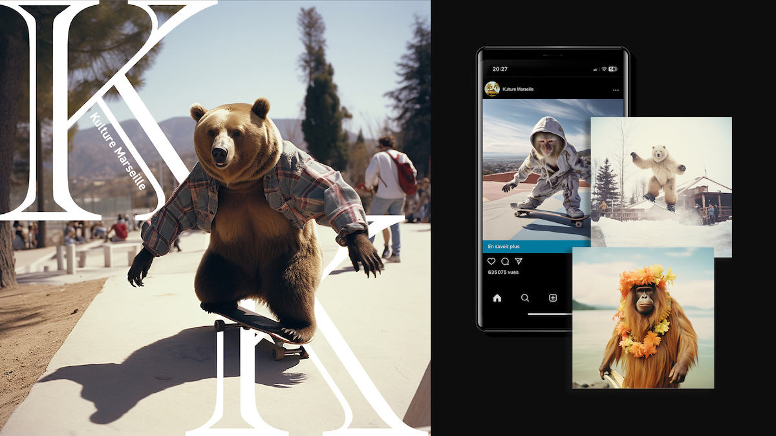The width and height of the screenshot is (776, 436).
Task: Click the "En savoir plus" banner
Action: pyautogui.click(x=537, y=246)
